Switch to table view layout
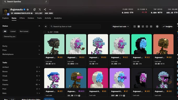Viewport: 178px width, 100px height. click(x=151, y=27)
